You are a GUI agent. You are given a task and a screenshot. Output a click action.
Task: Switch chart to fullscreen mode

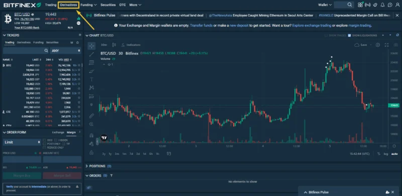pyautogui.click(x=387, y=45)
